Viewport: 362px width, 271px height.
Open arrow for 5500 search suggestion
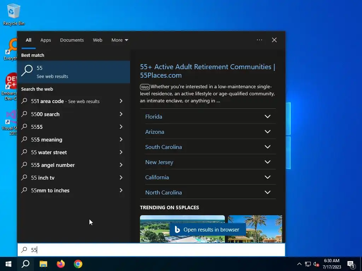click(x=121, y=114)
